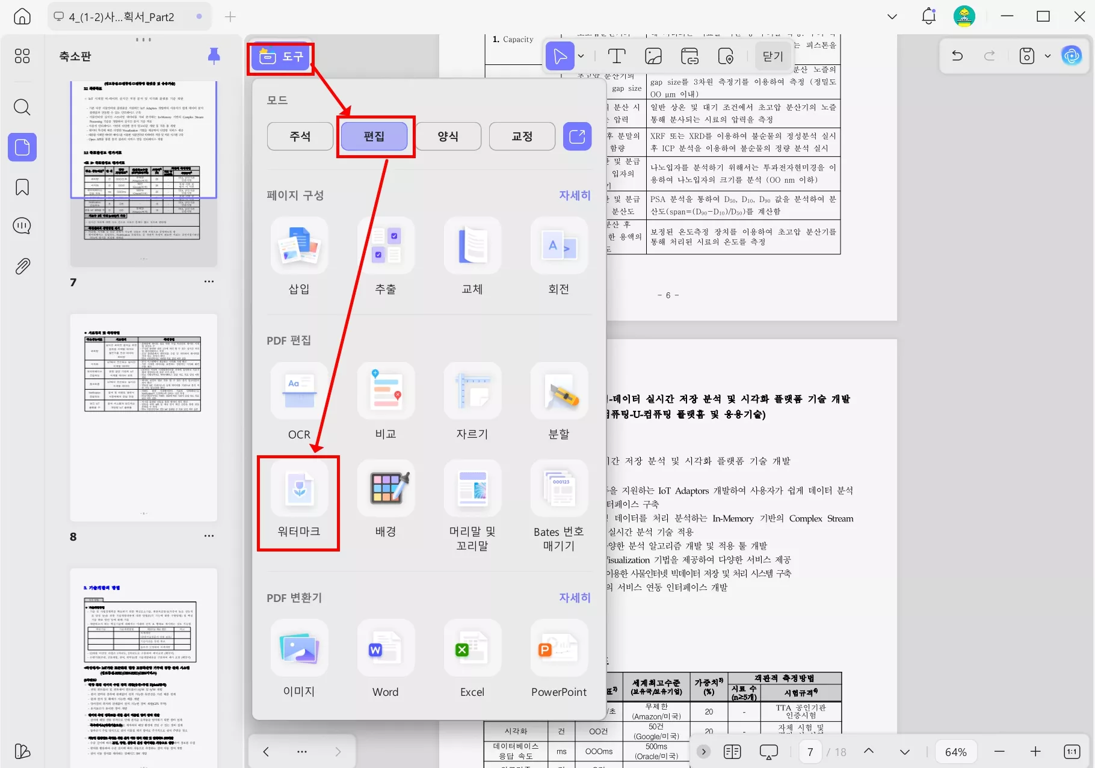
Task: Select the Extract pages (추출) icon
Action: click(x=386, y=245)
